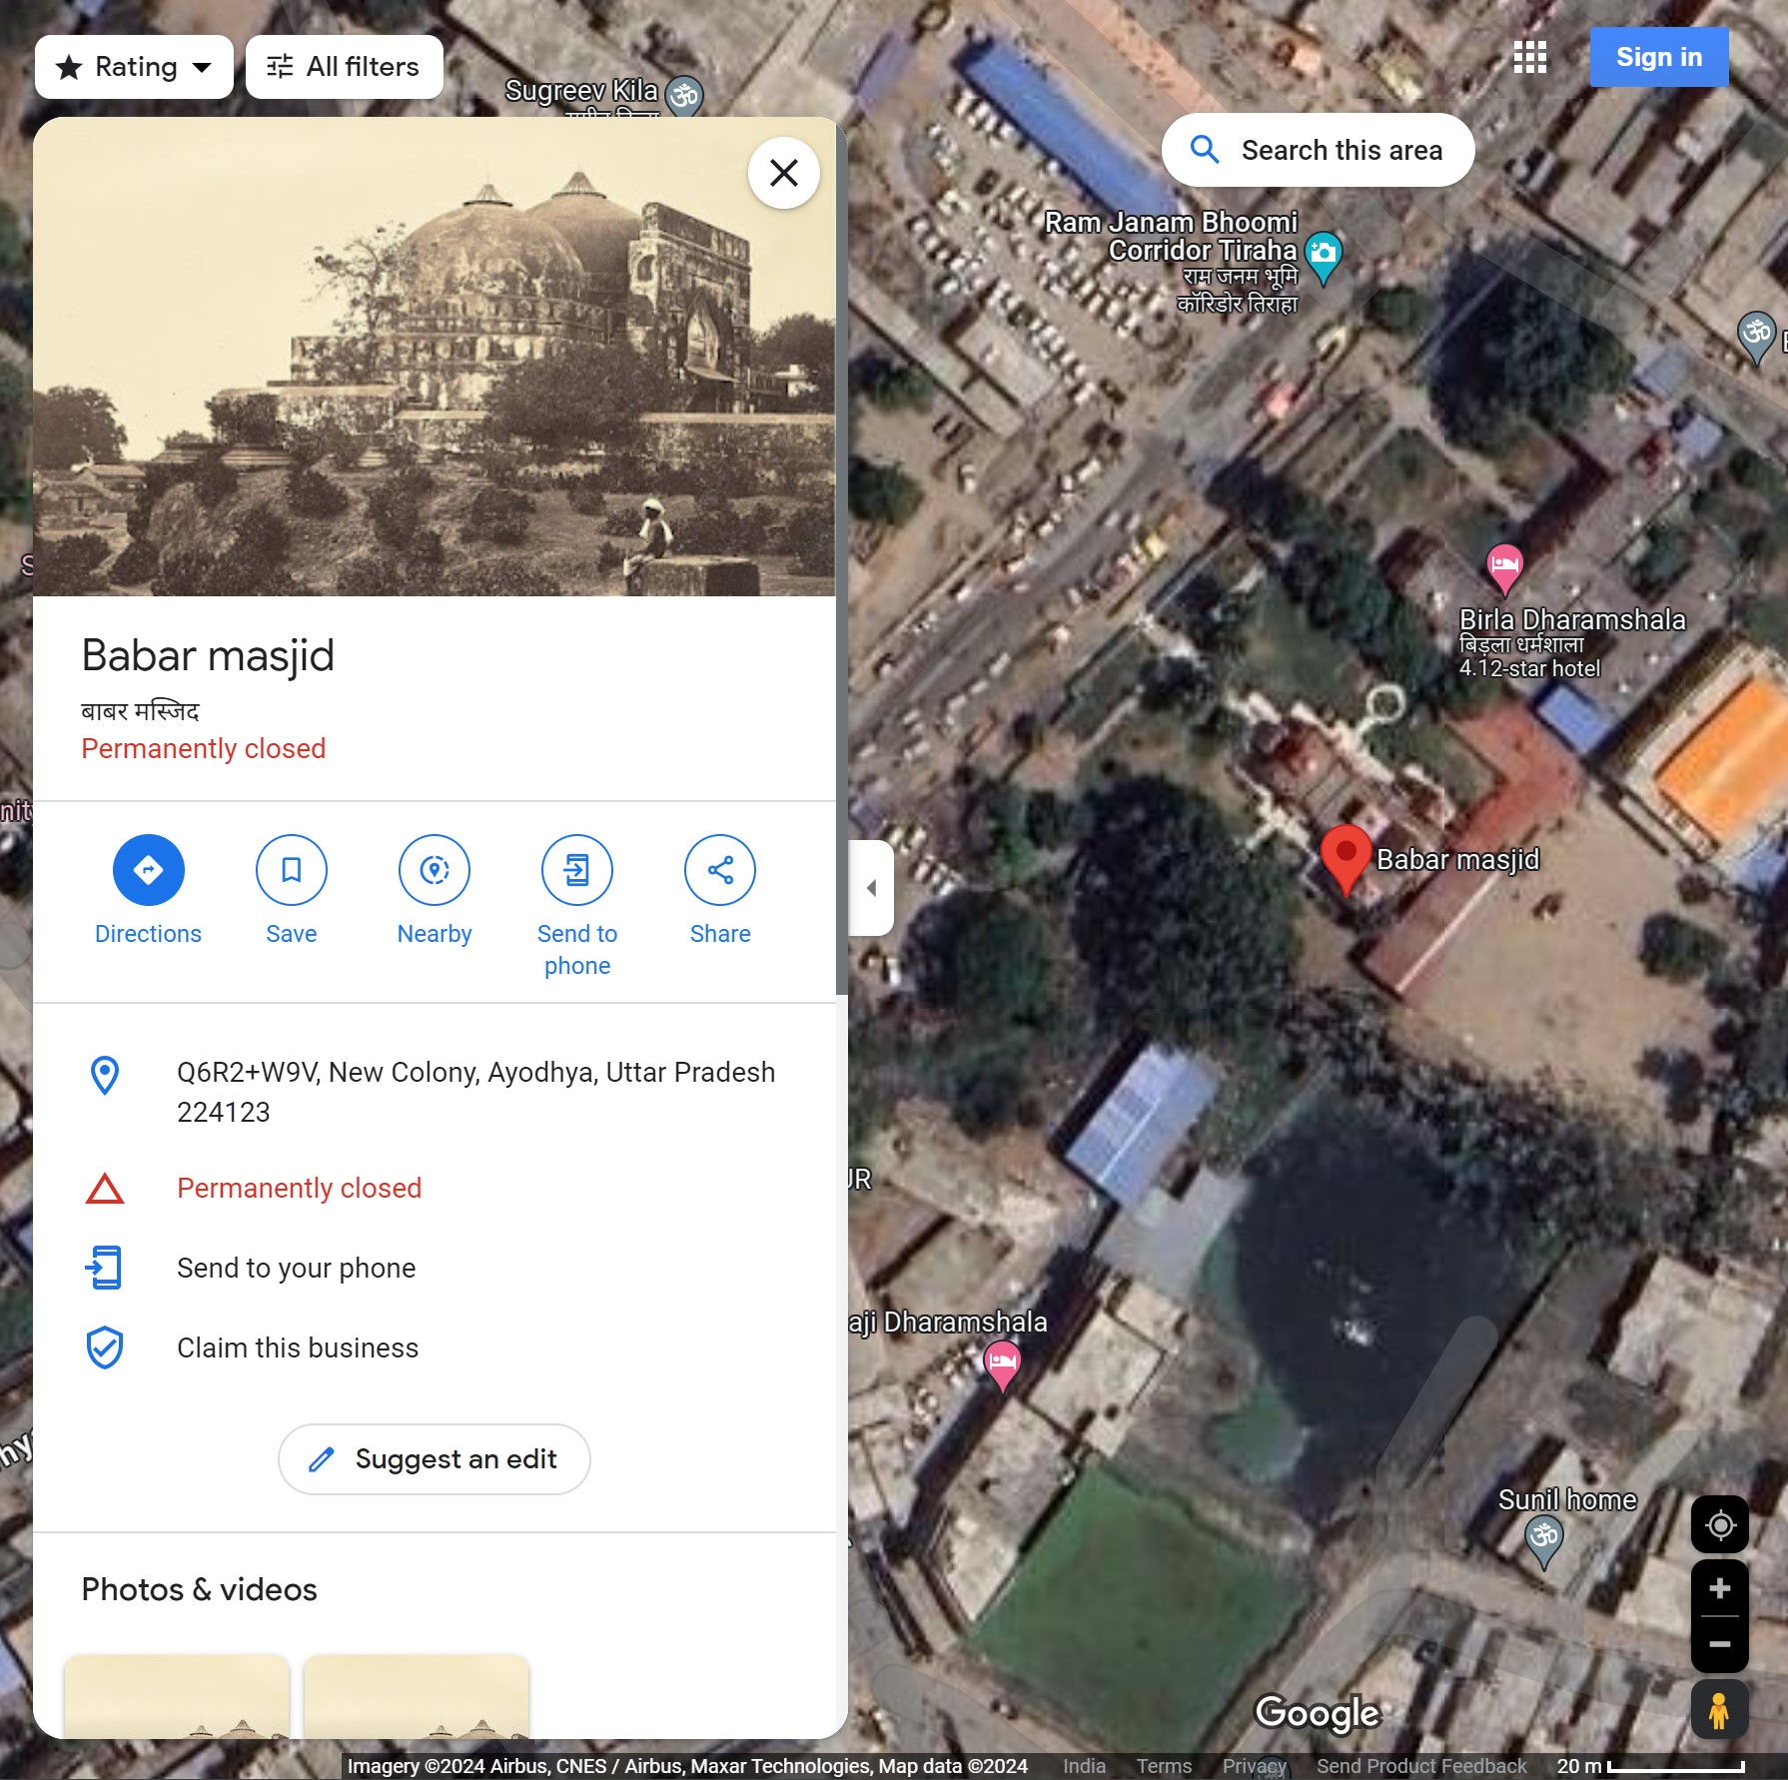This screenshot has height=1780, width=1788.
Task: Click Send Product Feedback
Action: tap(1421, 1766)
